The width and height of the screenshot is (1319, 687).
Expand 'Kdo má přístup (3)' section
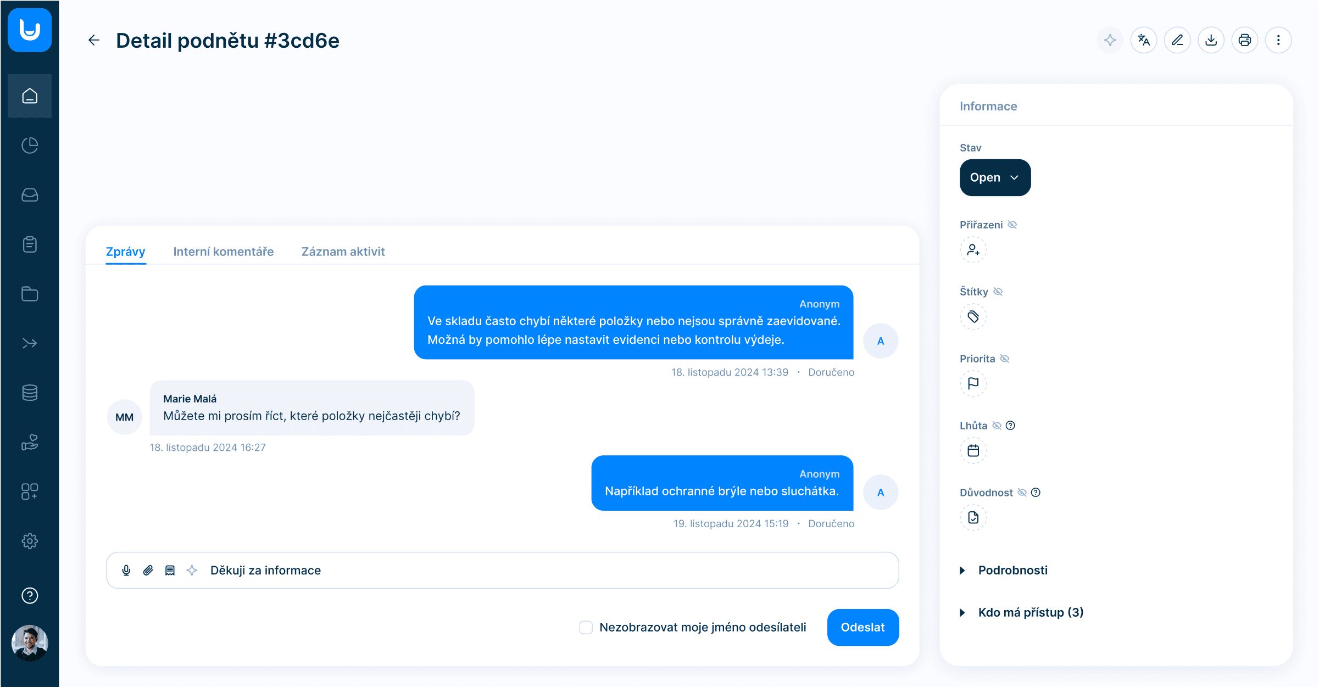click(x=1030, y=612)
